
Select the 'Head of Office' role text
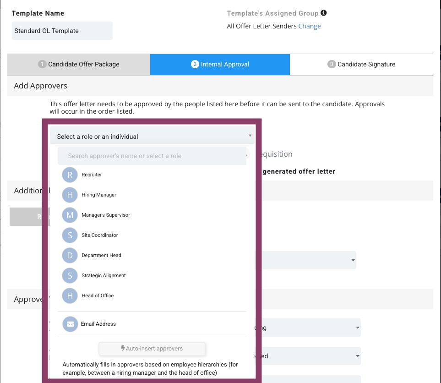[x=98, y=296]
